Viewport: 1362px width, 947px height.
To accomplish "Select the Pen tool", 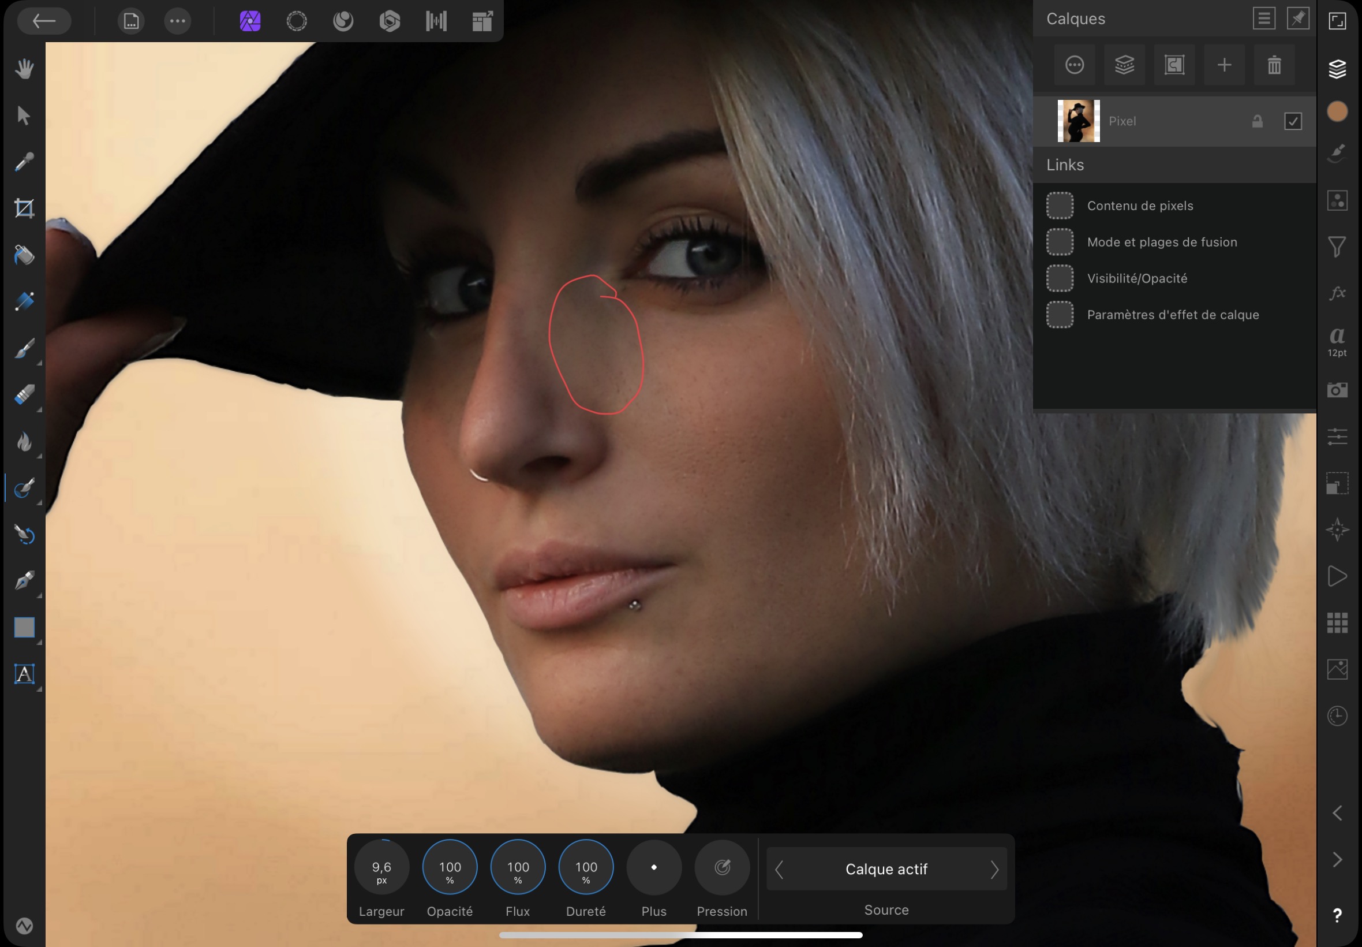I will (x=24, y=580).
